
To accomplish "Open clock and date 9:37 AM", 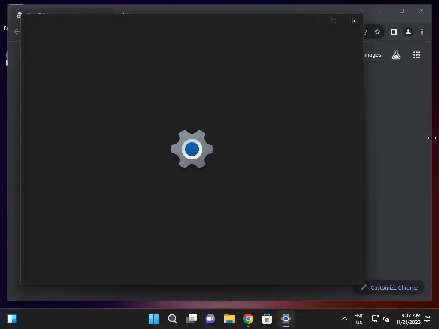I will pyautogui.click(x=408, y=319).
